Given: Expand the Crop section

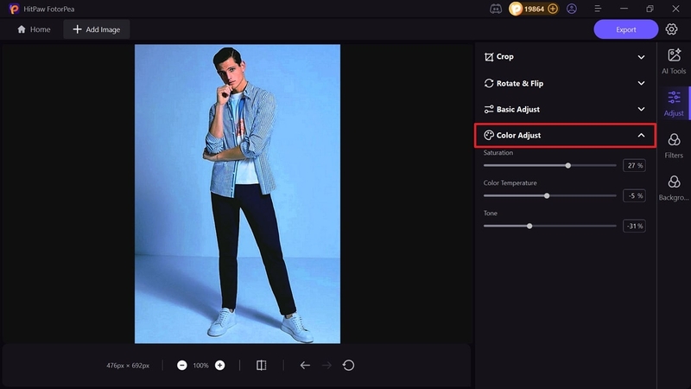Looking at the screenshot, I should click(565, 57).
